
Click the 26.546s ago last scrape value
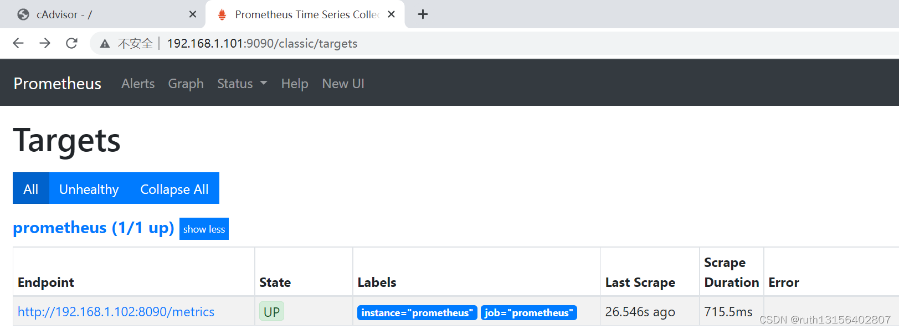[640, 312]
